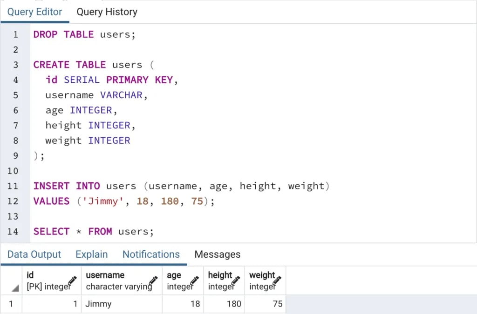Click line number 3 in gutter

[x=15, y=65]
